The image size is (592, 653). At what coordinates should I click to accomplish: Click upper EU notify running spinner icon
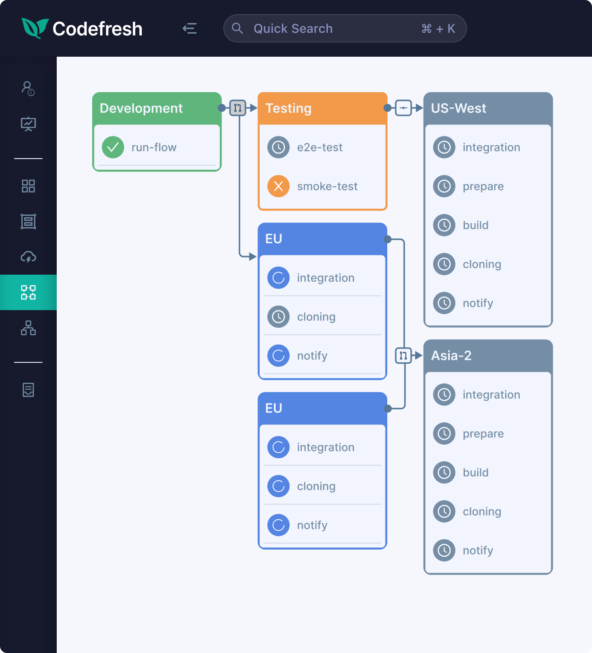coord(279,356)
